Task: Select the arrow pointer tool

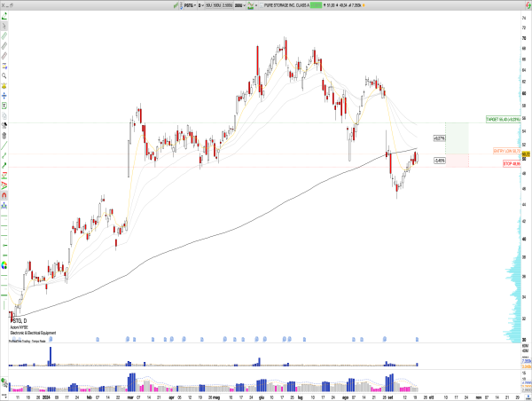Action: click(4, 26)
